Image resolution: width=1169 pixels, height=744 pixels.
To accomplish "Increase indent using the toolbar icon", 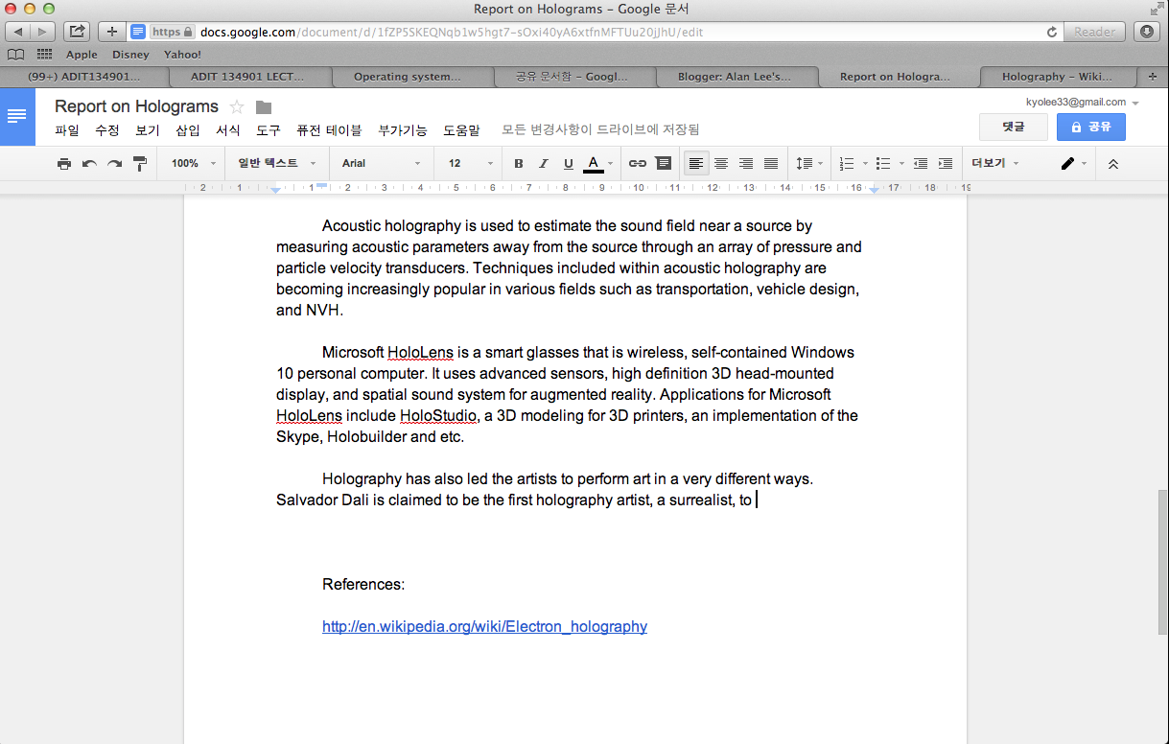I will pyautogui.click(x=946, y=164).
